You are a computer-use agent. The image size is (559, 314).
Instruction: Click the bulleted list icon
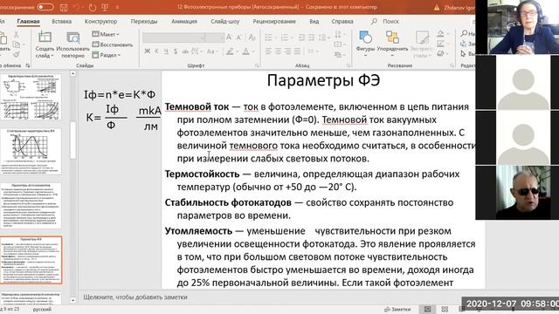coord(269,38)
